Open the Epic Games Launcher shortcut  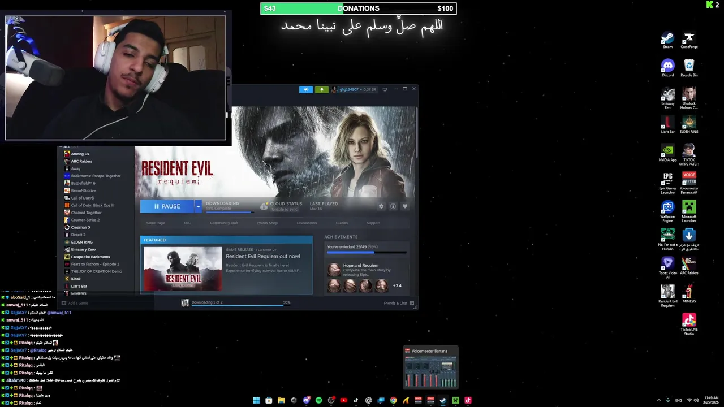point(667,183)
